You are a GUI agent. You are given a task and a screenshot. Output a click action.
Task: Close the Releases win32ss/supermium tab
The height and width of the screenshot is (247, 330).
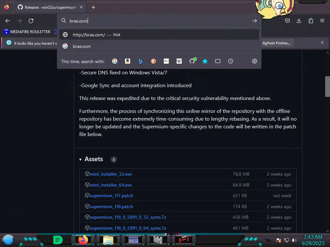pyautogui.click(x=81, y=7)
